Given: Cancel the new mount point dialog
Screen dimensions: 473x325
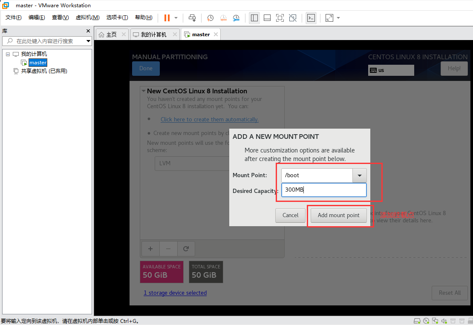Looking at the screenshot, I should click(x=290, y=215).
